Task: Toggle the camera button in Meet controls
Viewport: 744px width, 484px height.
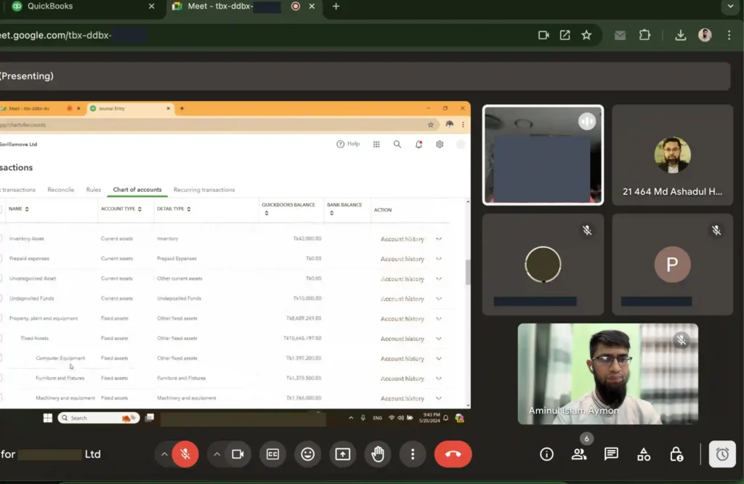Action: (x=238, y=454)
